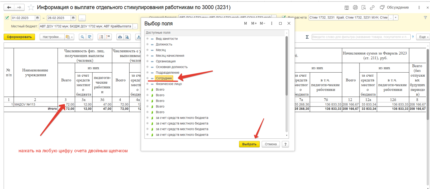Add page to favorites with star icon
Screen dimensions: 430x189
[31, 8]
